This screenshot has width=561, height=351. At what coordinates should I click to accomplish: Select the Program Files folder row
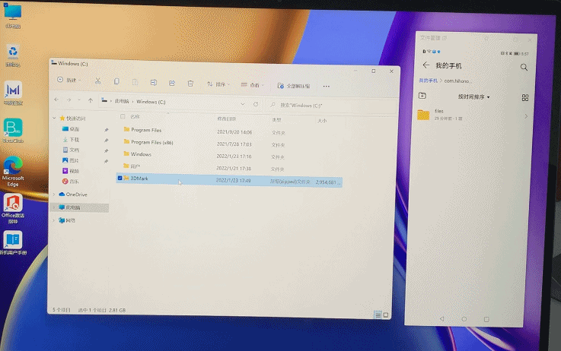(x=229, y=131)
